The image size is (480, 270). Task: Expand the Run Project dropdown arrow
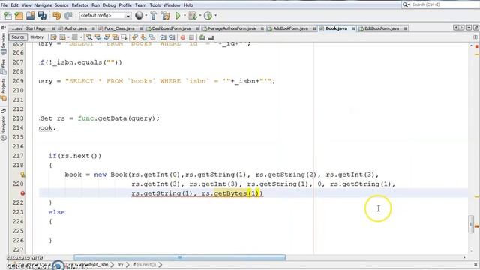[184, 15]
